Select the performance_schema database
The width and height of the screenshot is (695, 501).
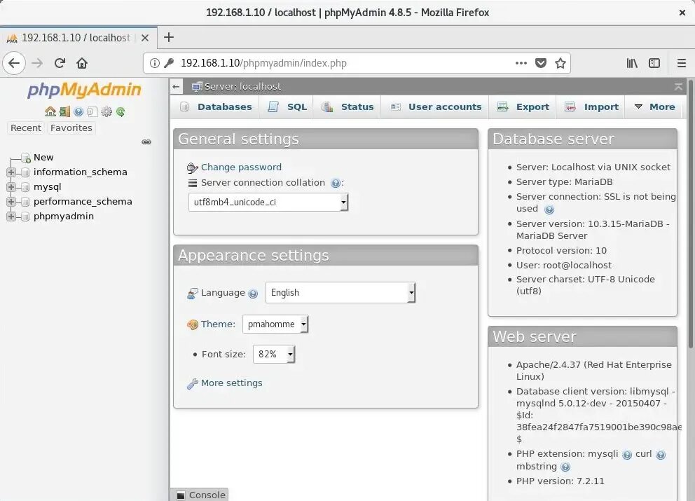(x=83, y=202)
